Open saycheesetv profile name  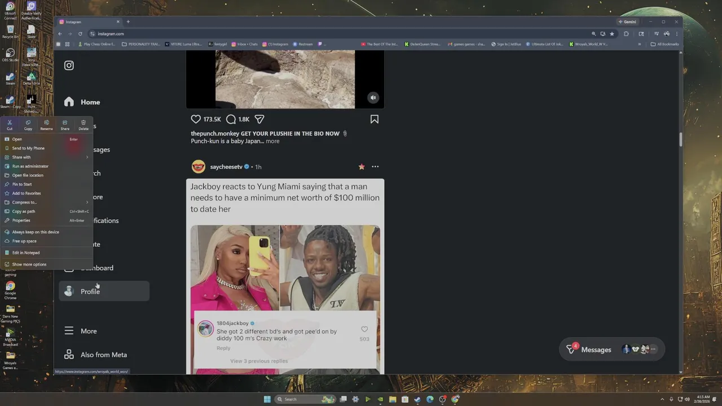226,167
